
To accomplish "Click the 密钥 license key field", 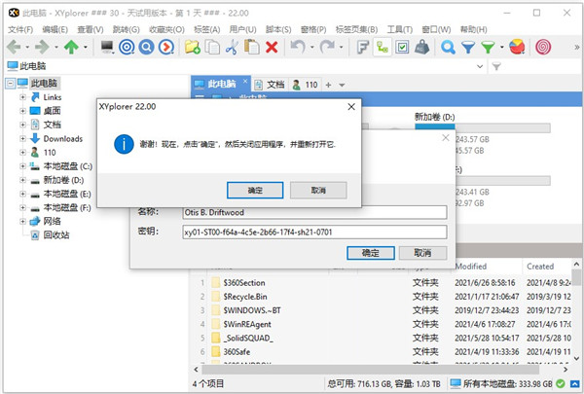I will (x=314, y=232).
